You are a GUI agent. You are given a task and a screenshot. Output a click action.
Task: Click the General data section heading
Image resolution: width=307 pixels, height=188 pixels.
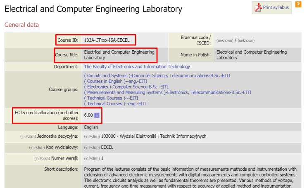point(21,25)
